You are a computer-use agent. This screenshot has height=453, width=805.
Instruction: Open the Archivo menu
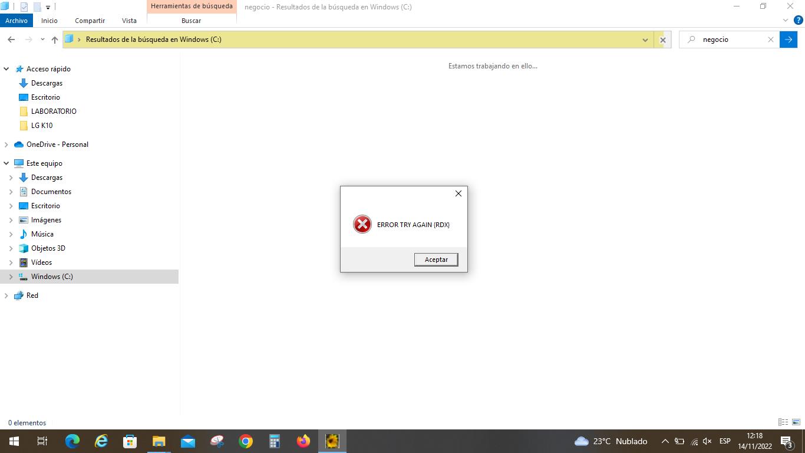[x=17, y=21]
